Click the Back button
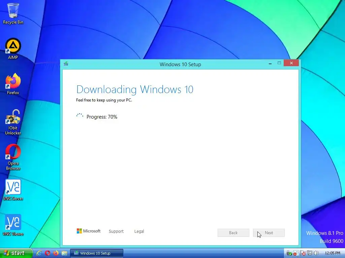Screen dimensions: 345x258 point(233,233)
